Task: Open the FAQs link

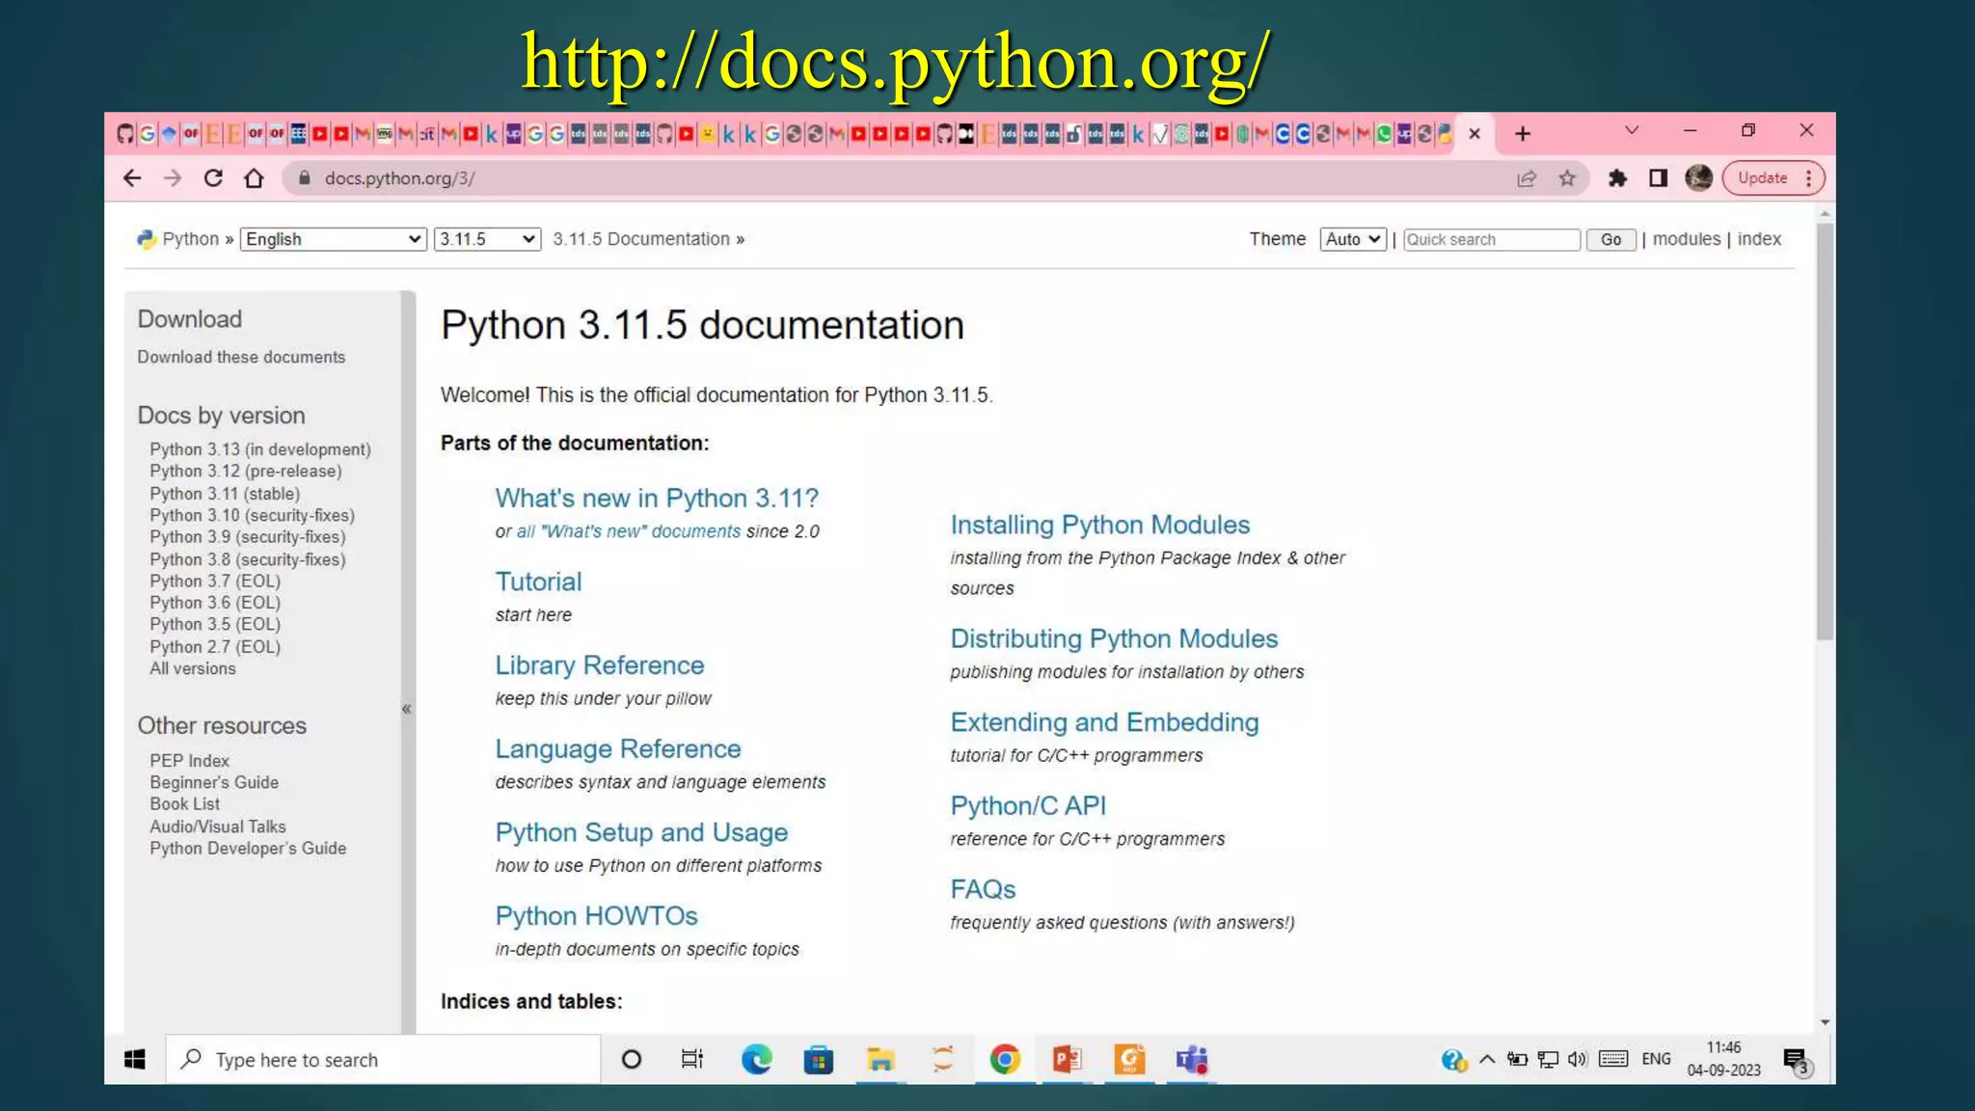Action: (x=983, y=889)
